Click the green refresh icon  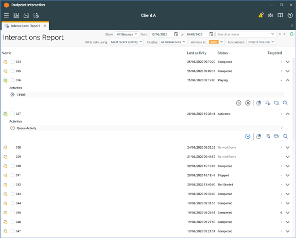tap(292, 34)
